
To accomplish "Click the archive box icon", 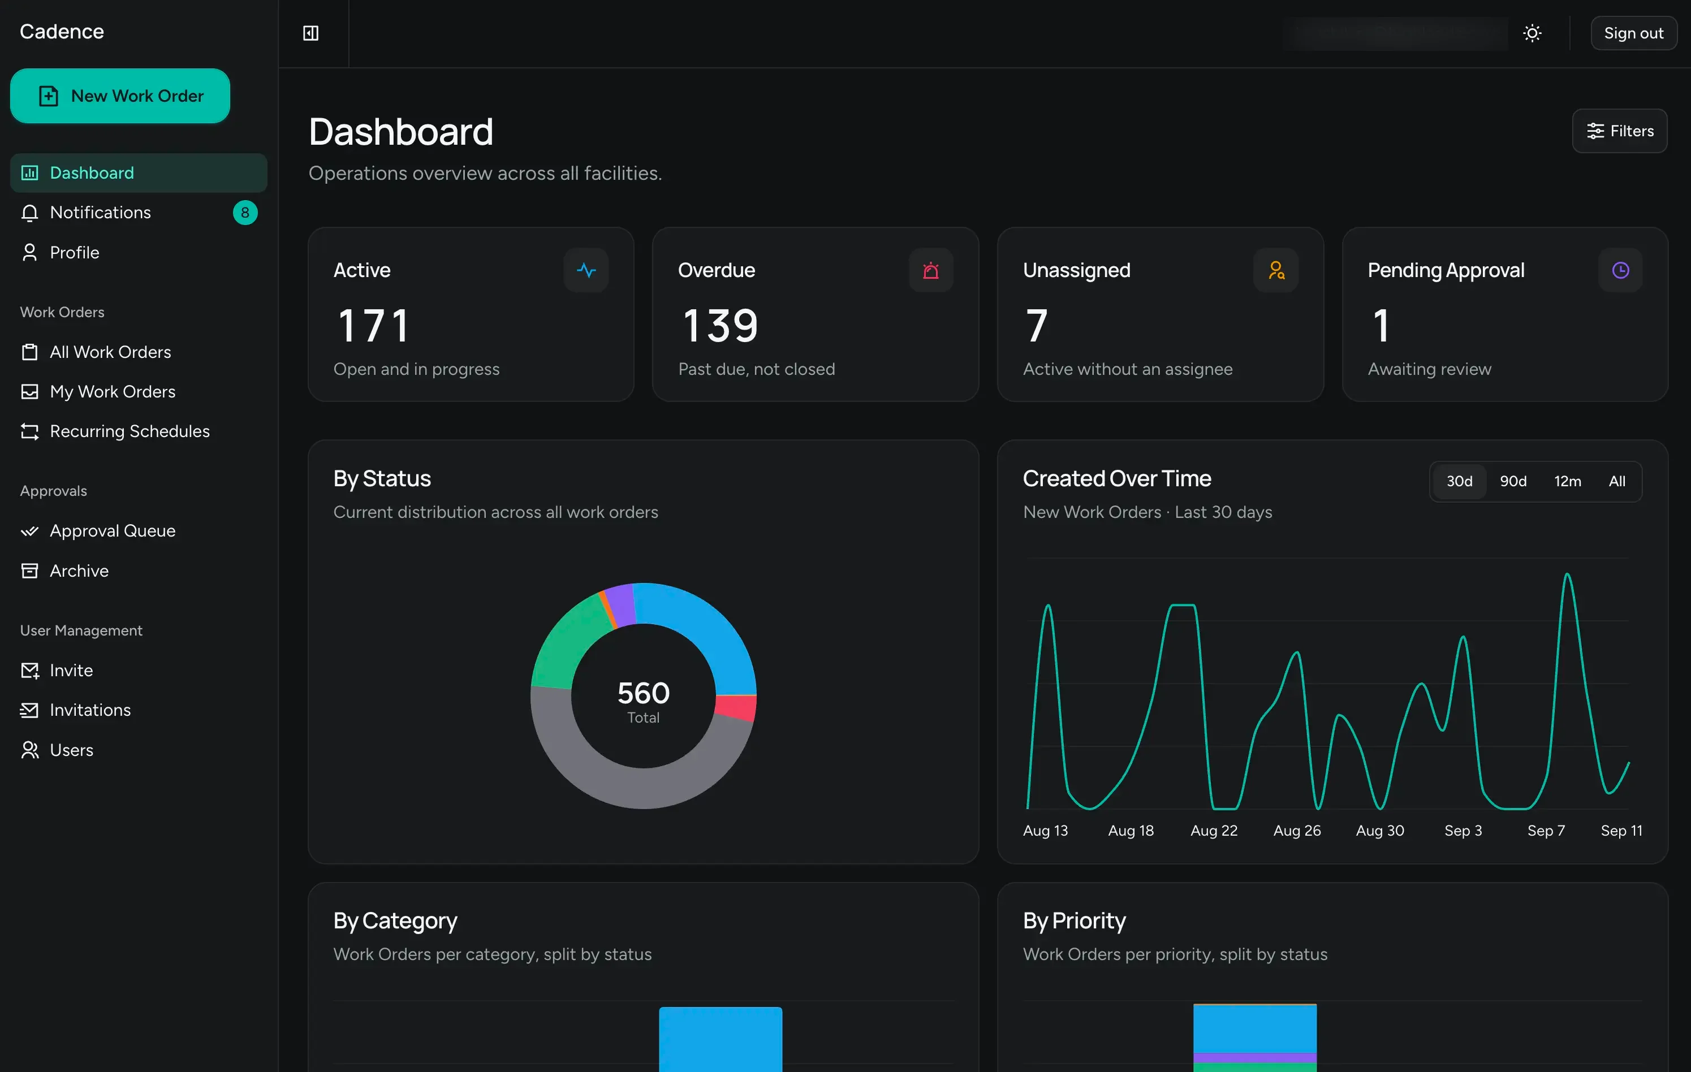I will pos(29,570).
